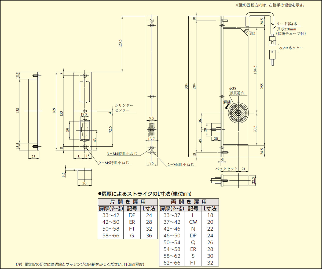This screenshot has width=322, height=269.
Task: Click the G code in the single-door table
Action: [132, 236]
